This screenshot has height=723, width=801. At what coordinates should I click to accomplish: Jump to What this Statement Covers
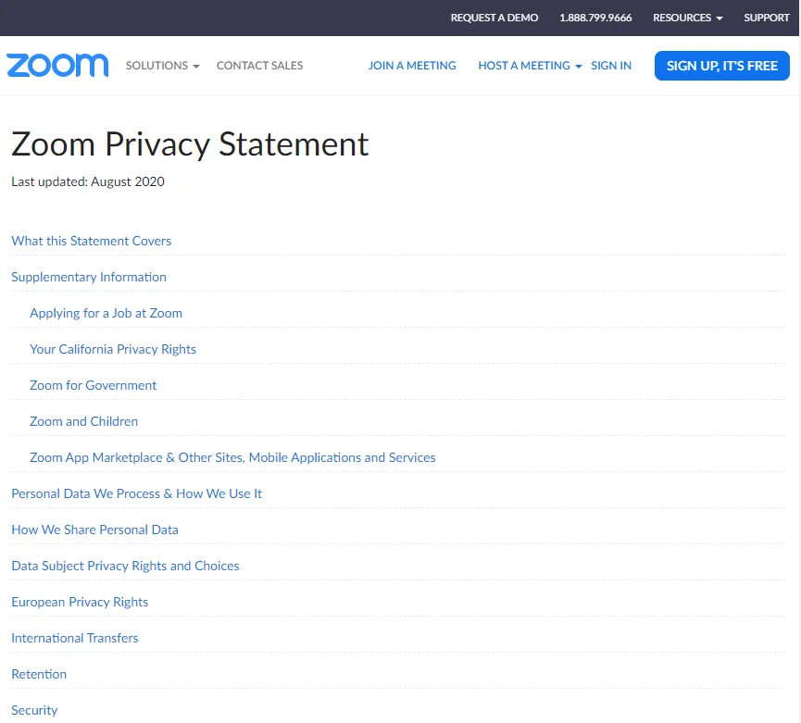coord(92,241)
